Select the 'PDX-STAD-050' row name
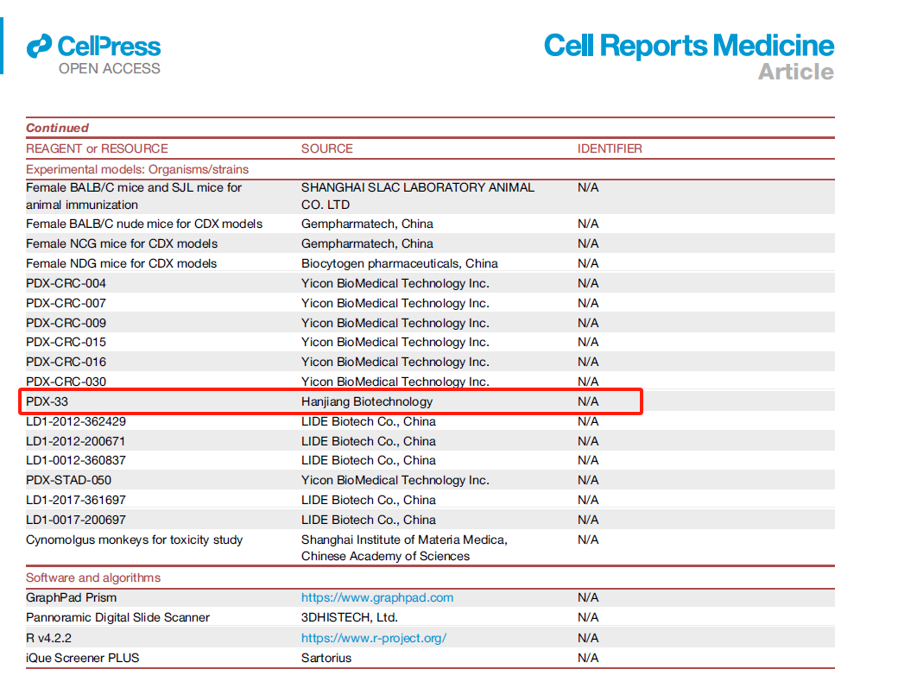898x688 pixels. pos(68,480)
